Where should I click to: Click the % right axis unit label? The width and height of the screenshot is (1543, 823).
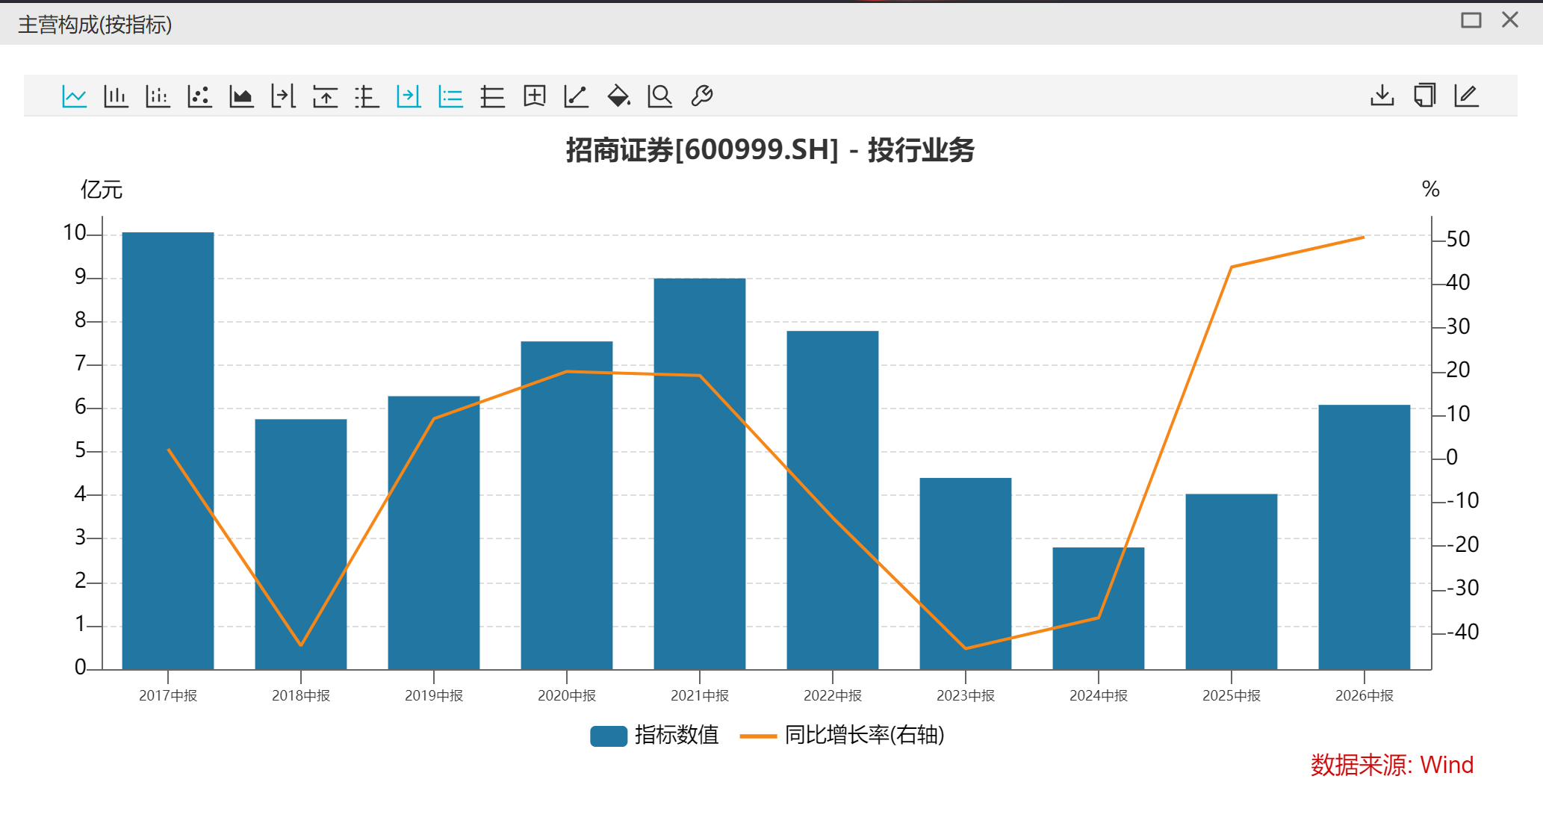(x=1431, y=189)
